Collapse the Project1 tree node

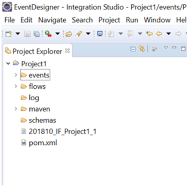[x=8, y=63]
